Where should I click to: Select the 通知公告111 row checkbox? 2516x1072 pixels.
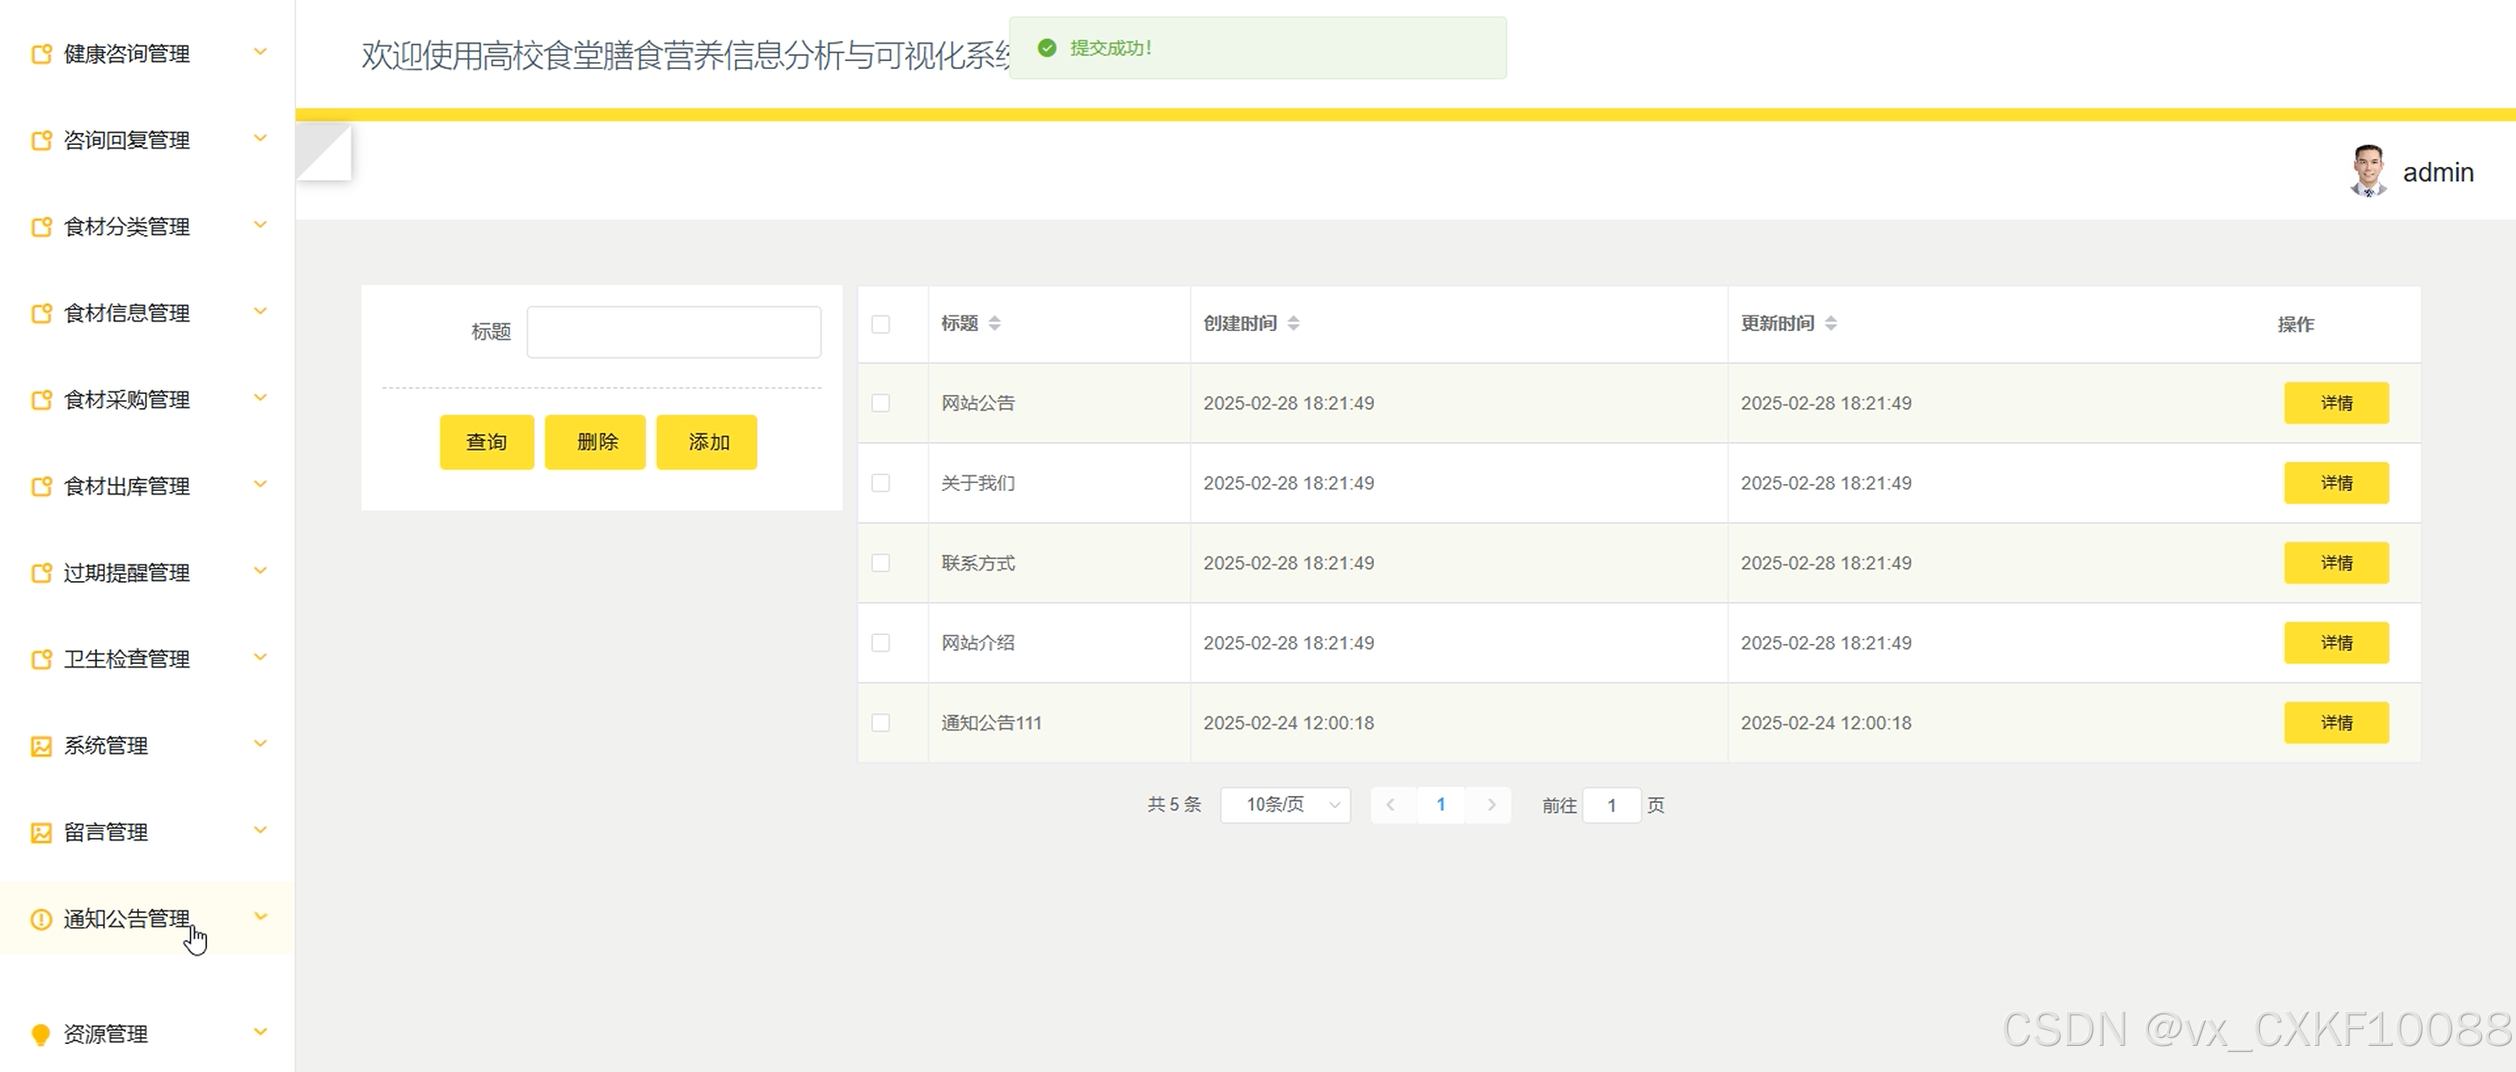(x=880, y=723)
